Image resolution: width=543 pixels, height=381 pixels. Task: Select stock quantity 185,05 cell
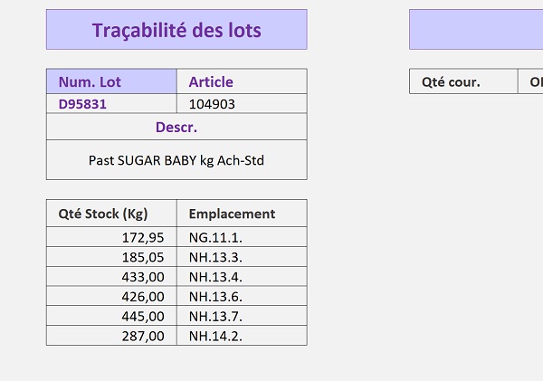(x=111, y=257)
